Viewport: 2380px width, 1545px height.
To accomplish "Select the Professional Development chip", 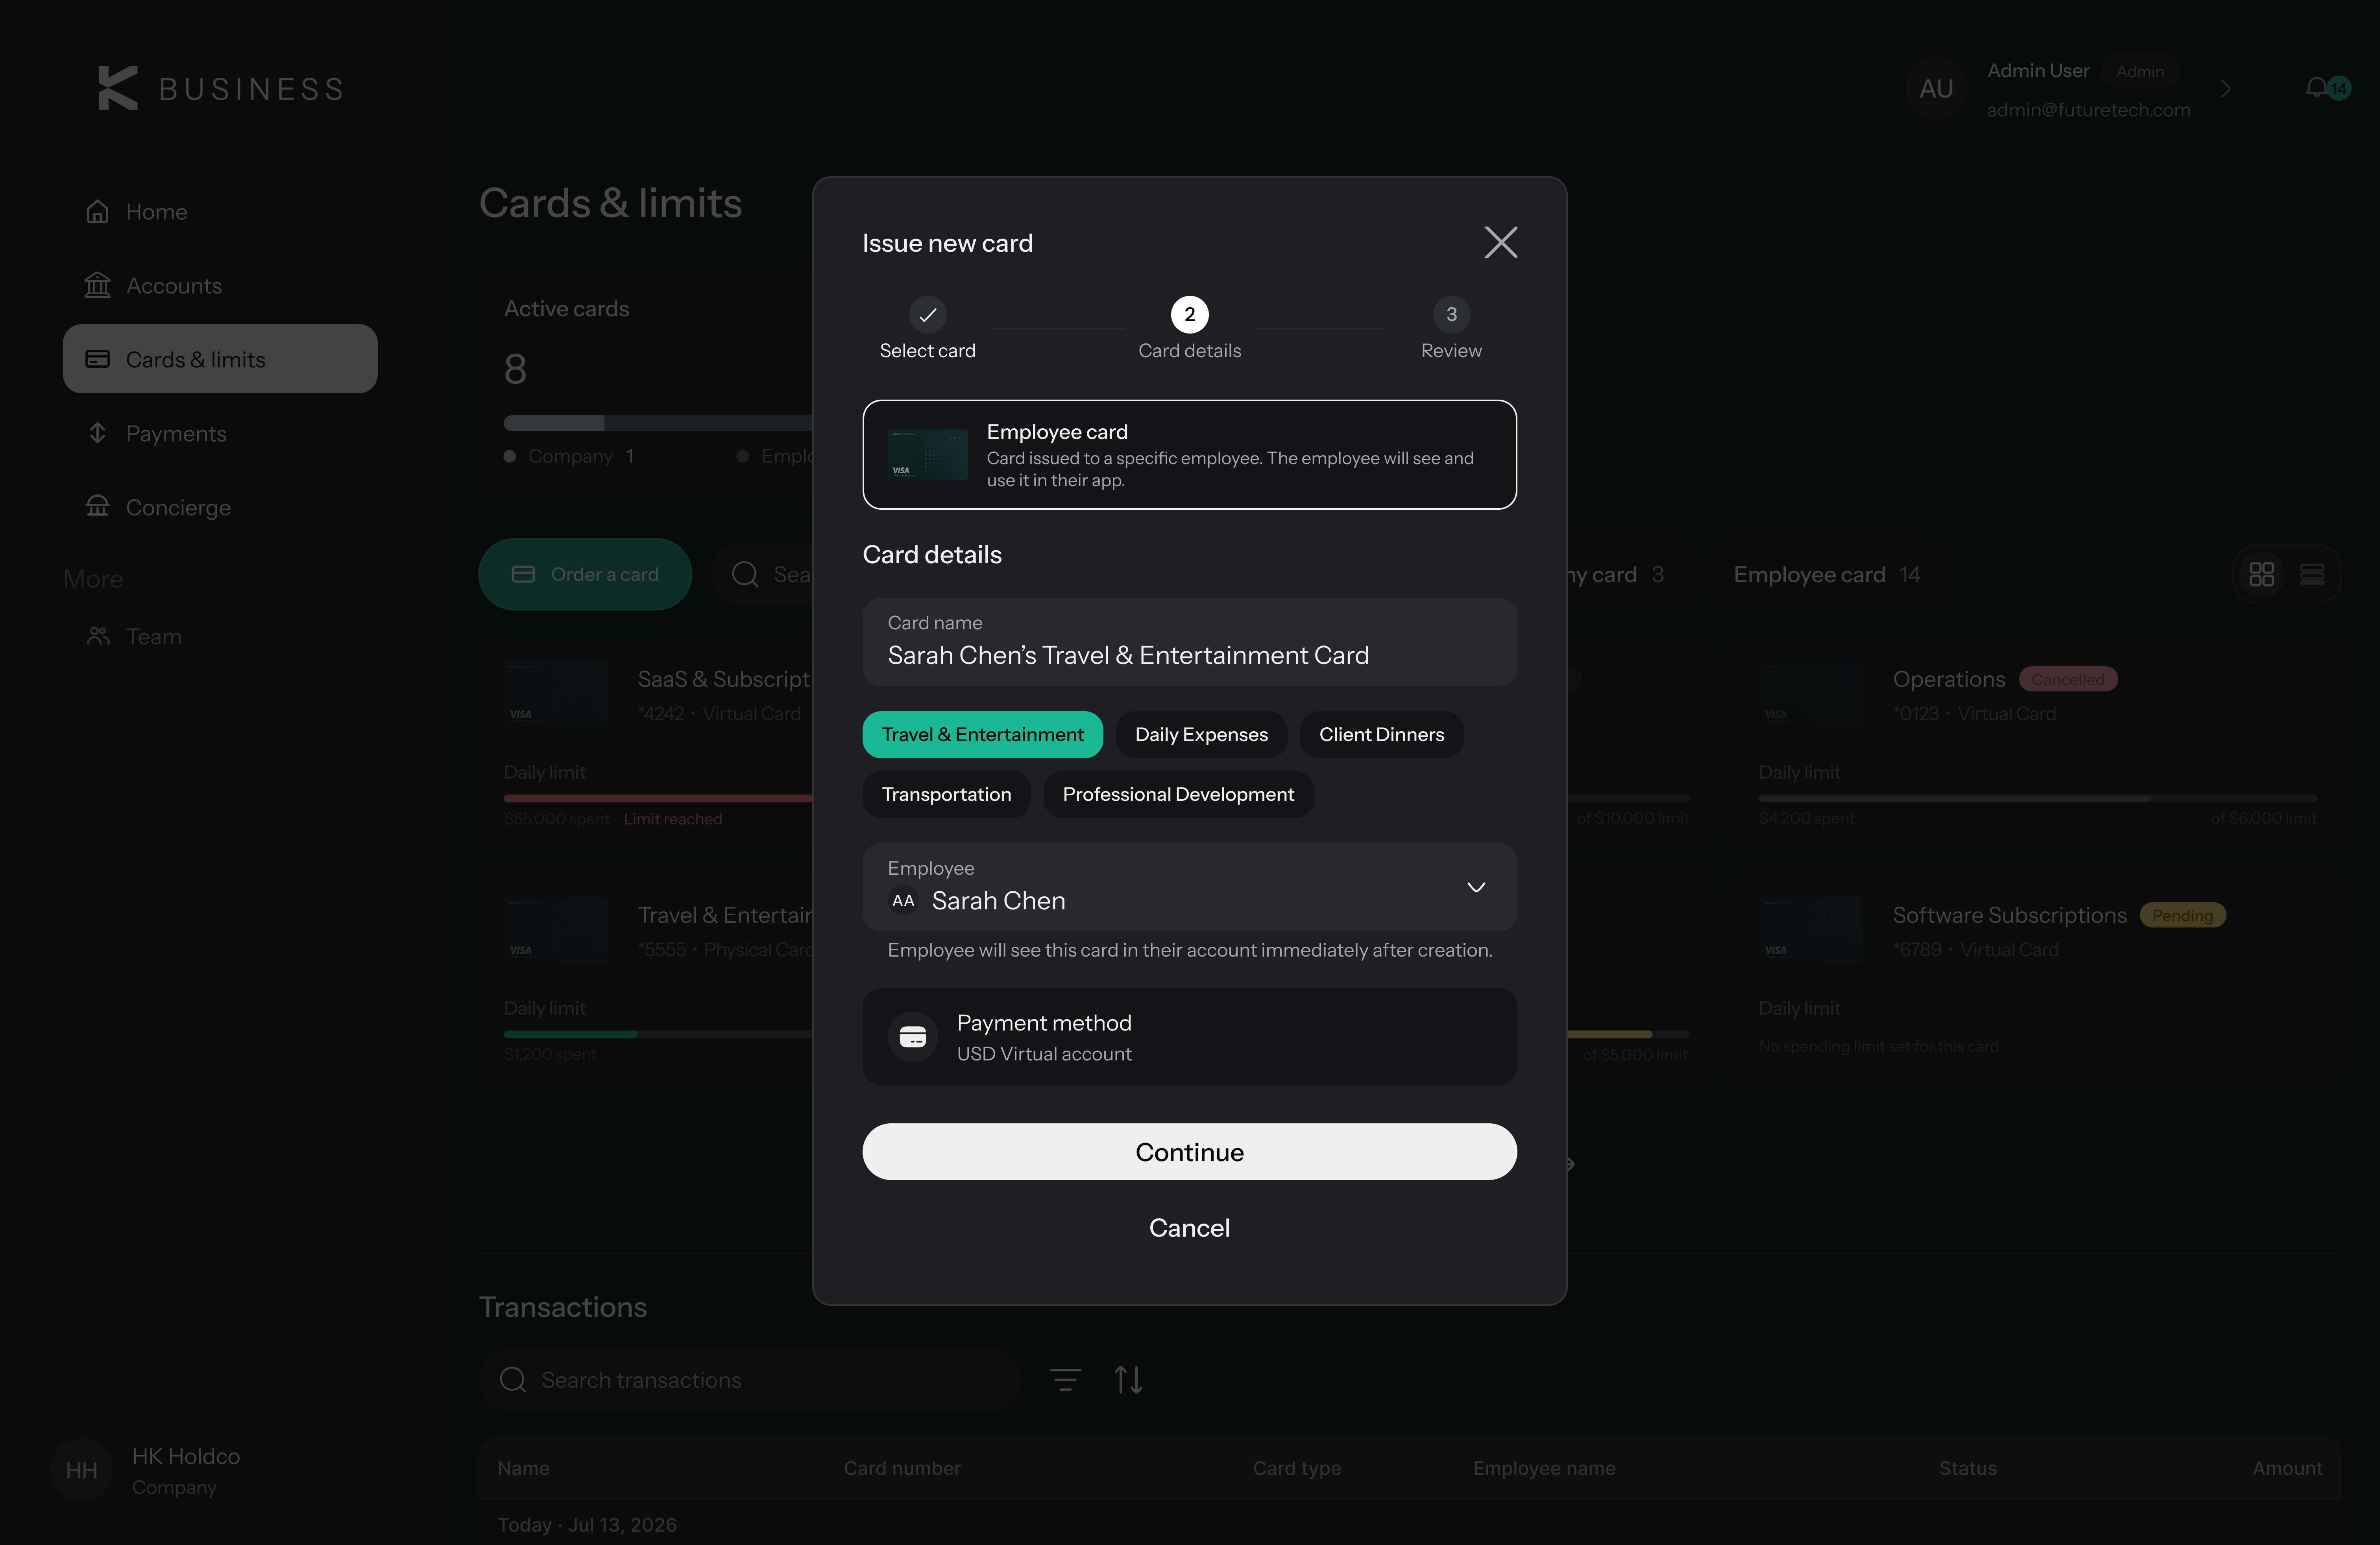I will (1178, 795).
